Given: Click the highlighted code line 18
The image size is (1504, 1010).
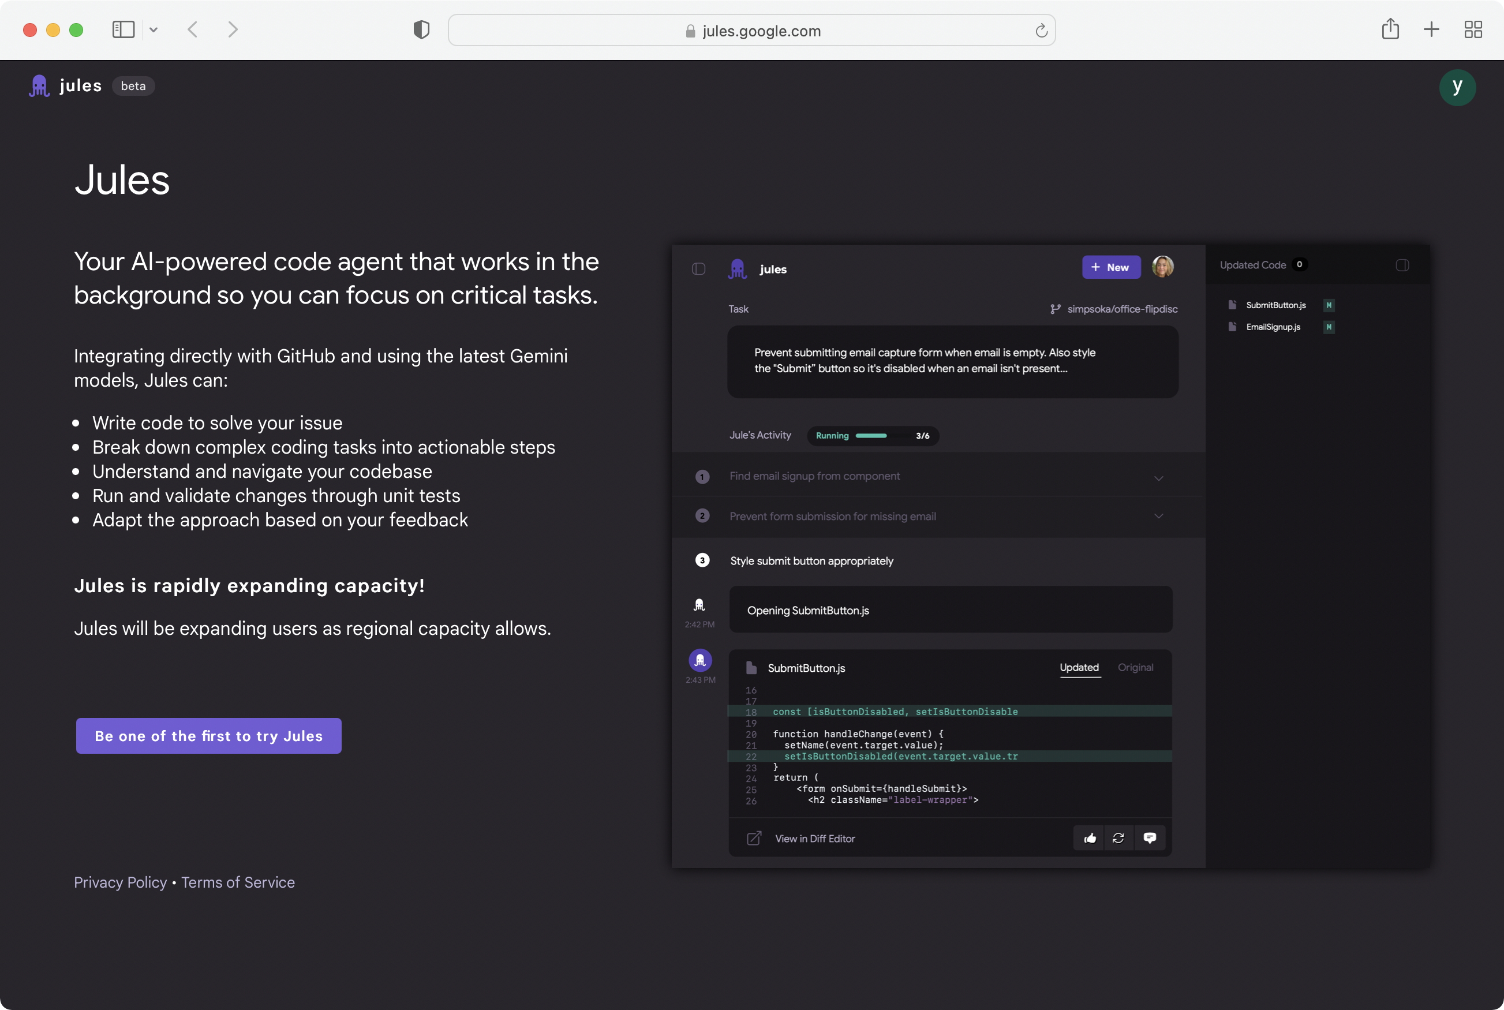Looking at the screenshot, I should click(x=949, y=711).
